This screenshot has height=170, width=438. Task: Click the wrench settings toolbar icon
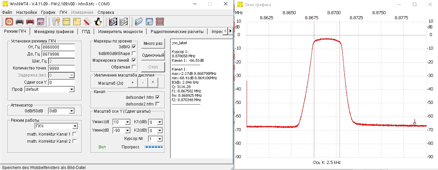[x=55, y=22]
